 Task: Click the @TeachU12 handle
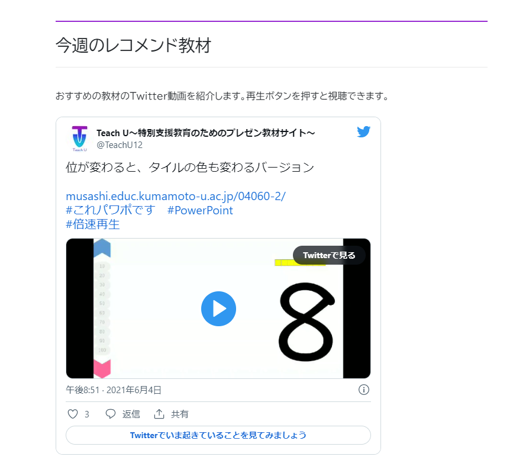[120, 145]
